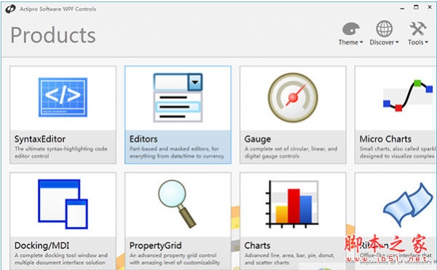
Task: Click the PropertyGrid magnifying glass icon
Action: (177, 204)
